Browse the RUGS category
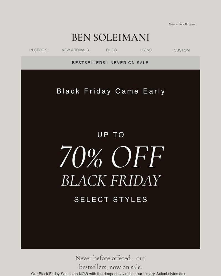The image size is (221, 276). [111, 50]
